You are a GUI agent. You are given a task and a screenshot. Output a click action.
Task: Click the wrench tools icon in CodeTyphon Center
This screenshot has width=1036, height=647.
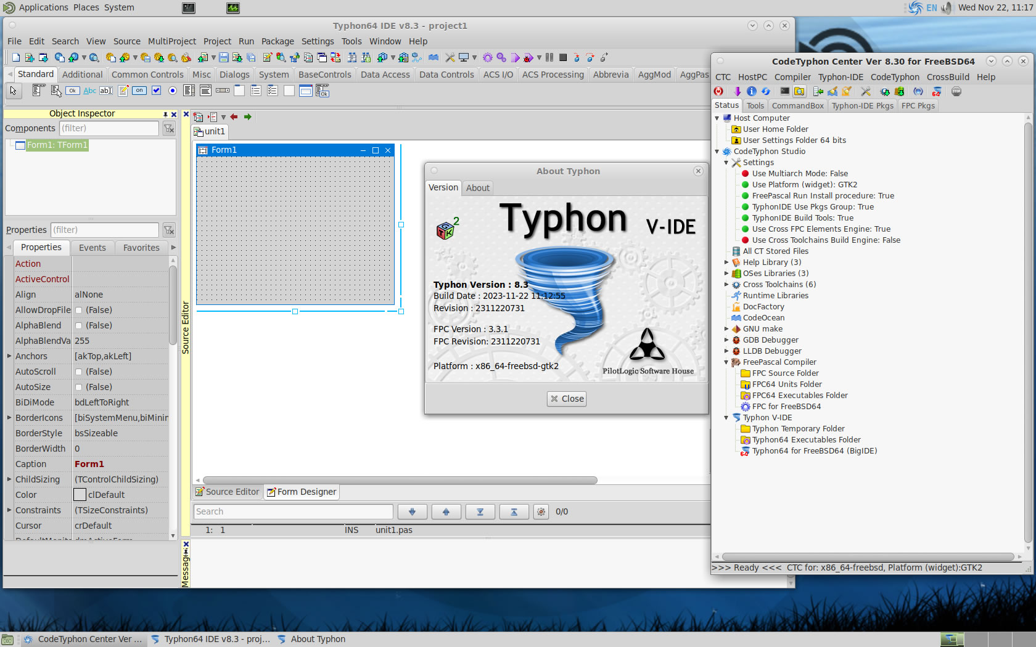[x=866, y=91]
